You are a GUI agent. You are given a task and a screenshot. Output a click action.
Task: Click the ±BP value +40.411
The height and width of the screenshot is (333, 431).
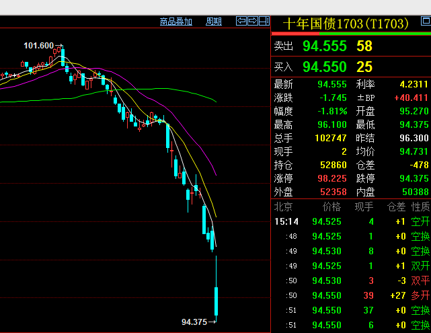412,98
